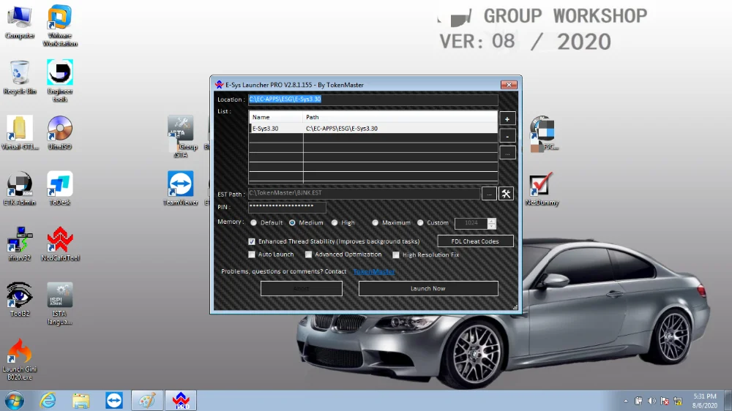Close the E-Sys Launcher window
This screenshot has height=411, width=732.
click(x=509, y=85)
